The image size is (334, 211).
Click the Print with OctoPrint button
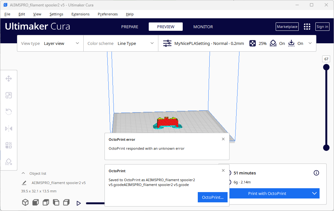coord(267,193)
